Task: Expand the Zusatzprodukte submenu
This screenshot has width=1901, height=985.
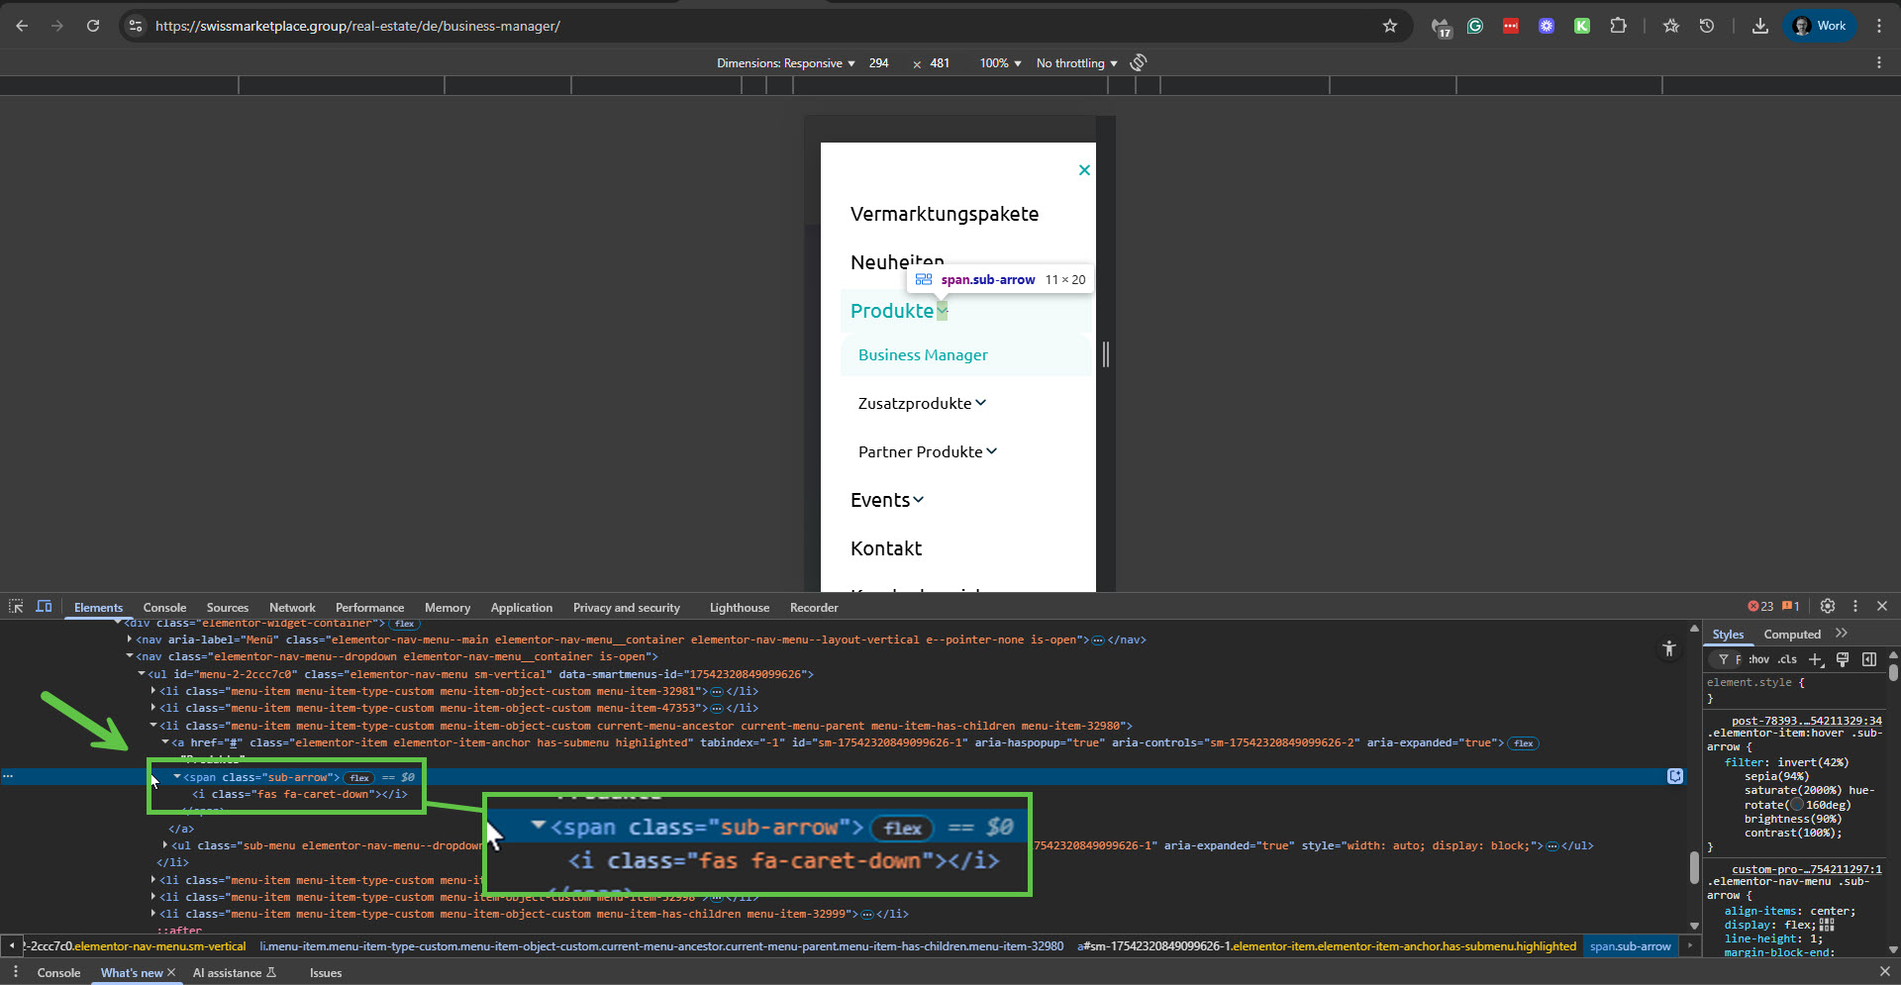Action: 981,403
